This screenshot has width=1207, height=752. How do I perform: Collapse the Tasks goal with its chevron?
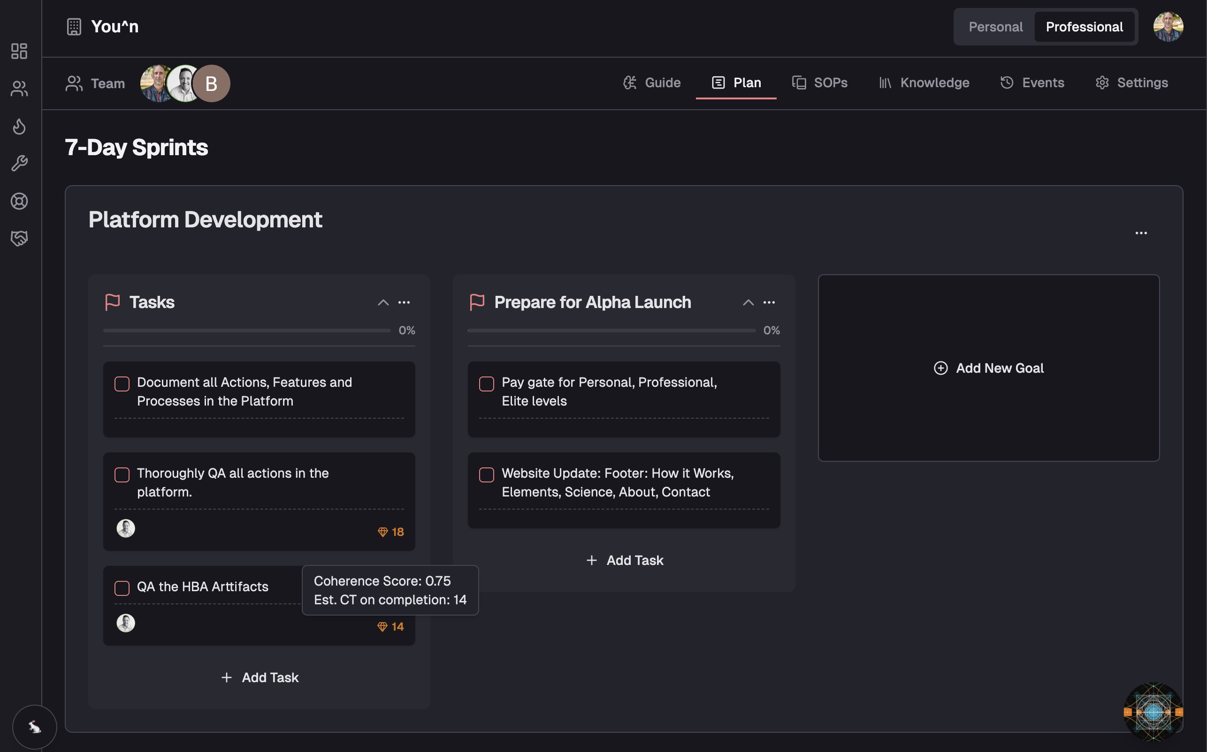pyautogui.click(x=383, y=302)
